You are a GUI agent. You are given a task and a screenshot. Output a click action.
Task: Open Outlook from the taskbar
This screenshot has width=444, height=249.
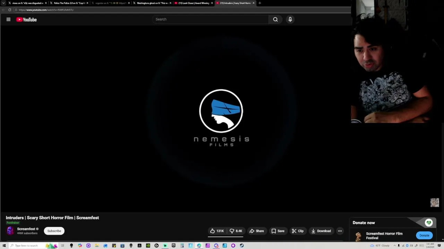[x=105, y=246]
